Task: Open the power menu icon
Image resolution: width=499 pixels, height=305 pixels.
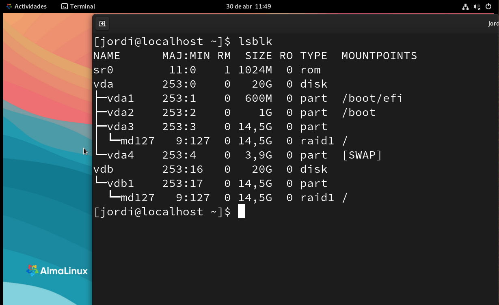Action: click(x=488, y=6)
